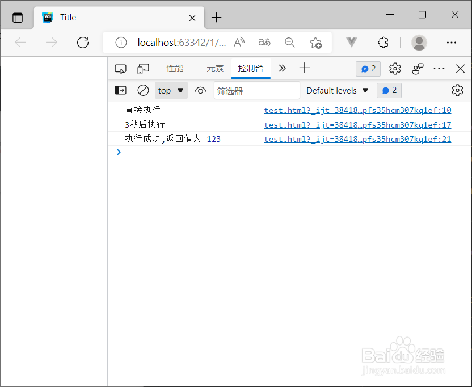The height and width of the screenshot is (387, 472).
Task: Open test.html source link at line 17
Action: pyautogui.click(x=357, y=124)
